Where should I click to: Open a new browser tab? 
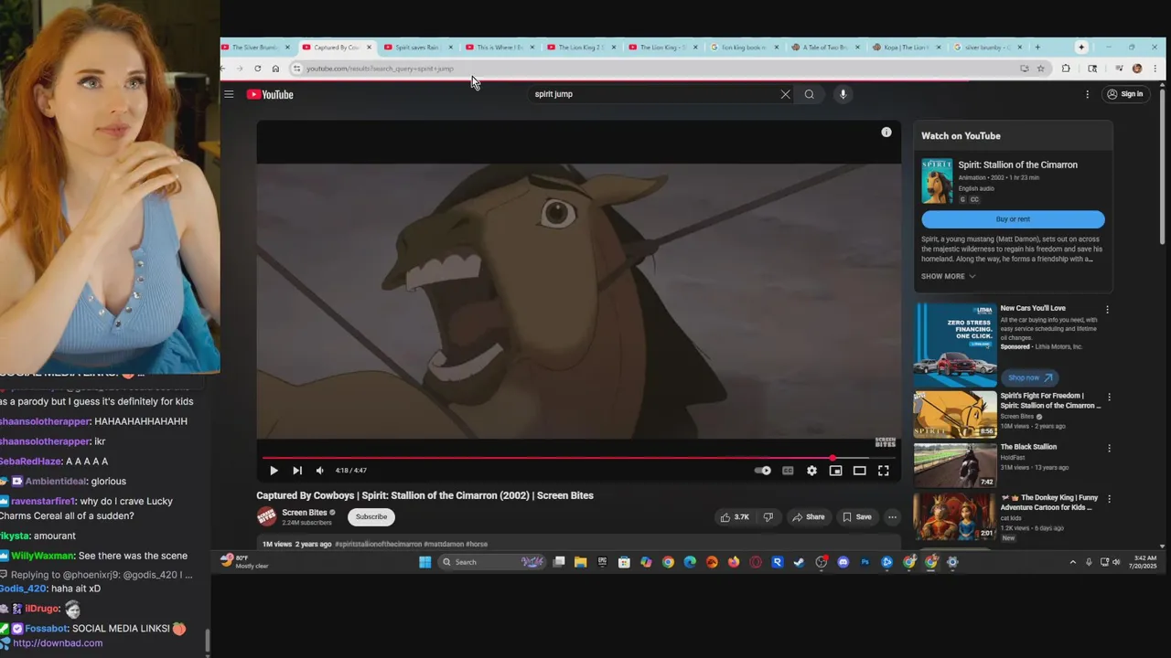pyautogui.click(x=1037, y=48)
